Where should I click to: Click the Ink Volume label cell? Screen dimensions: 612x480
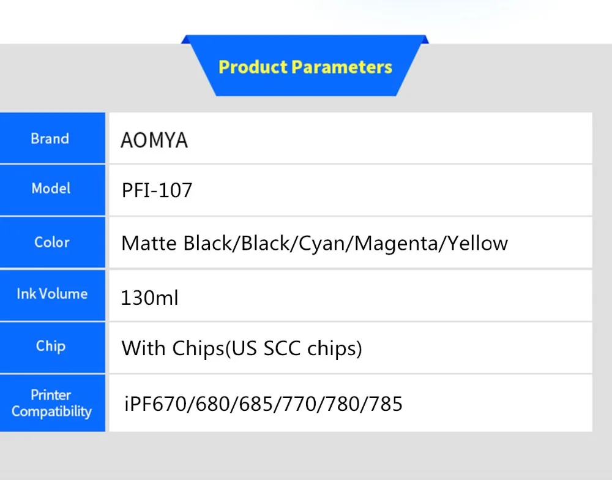point(52,294)
